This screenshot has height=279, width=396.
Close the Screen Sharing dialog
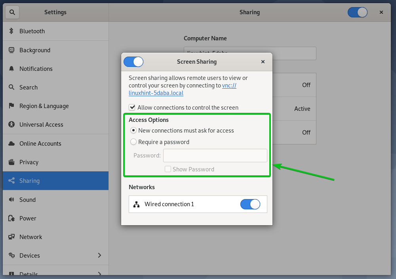pos(263,62)
